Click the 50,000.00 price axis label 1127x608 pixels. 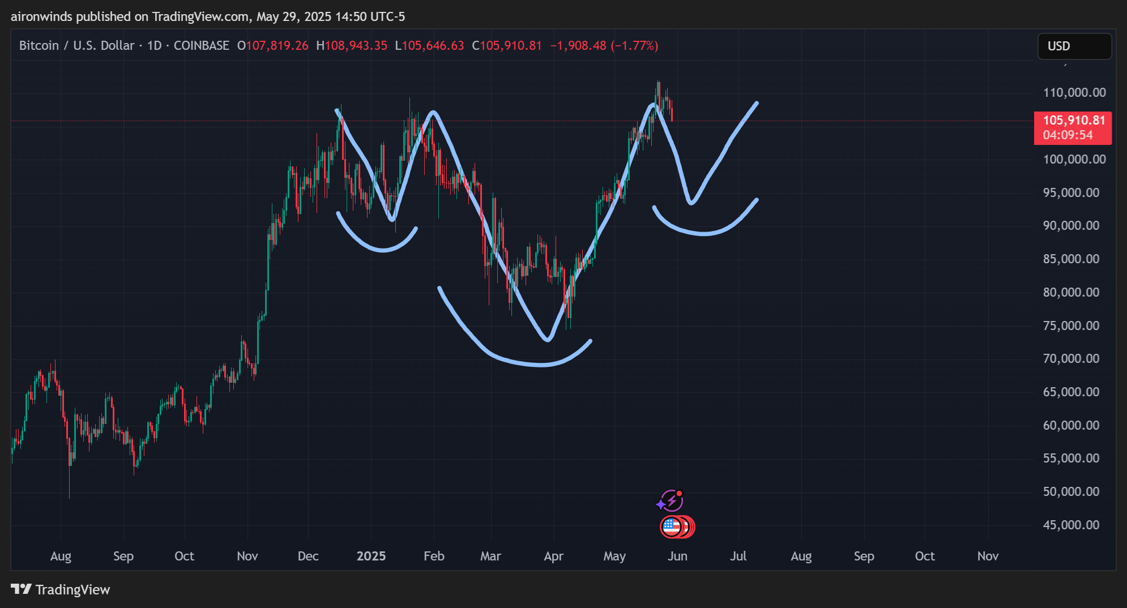pos(1071,491)
